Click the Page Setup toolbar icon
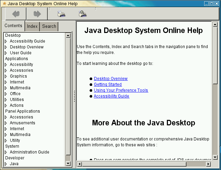The height and width of the screenshot is (170, 221). pyautogui.click(x=83, y=14)
